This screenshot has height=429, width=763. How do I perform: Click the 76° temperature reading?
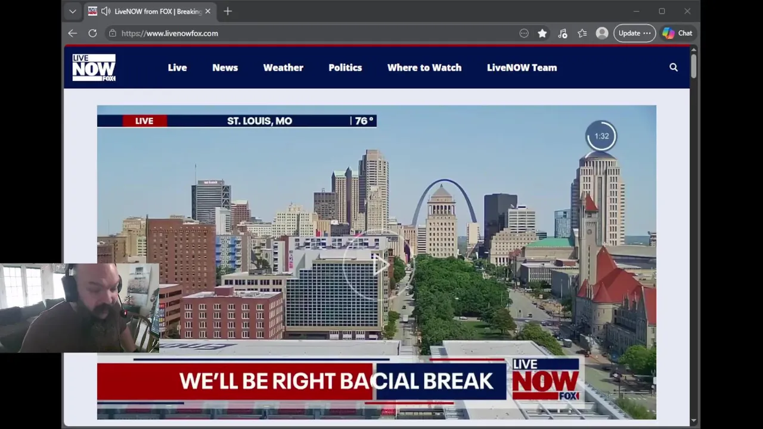click(x=364, y=121)
